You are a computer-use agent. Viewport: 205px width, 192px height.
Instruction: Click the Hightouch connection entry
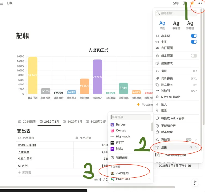(x=130, y=136)
